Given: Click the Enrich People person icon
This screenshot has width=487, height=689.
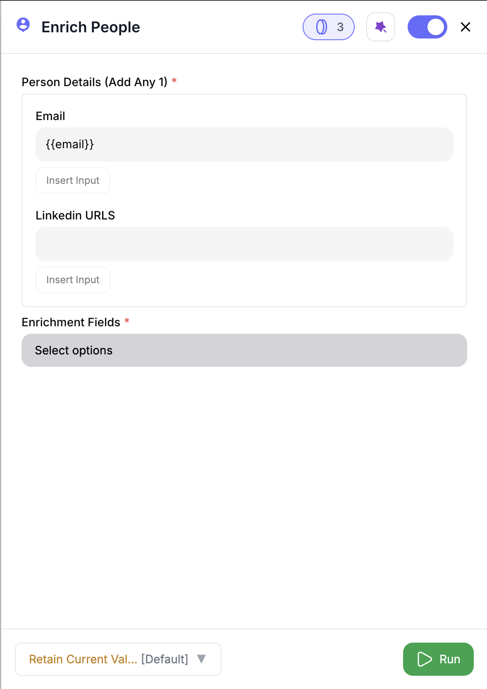Looking at the screenshot, I should (23, 26).
